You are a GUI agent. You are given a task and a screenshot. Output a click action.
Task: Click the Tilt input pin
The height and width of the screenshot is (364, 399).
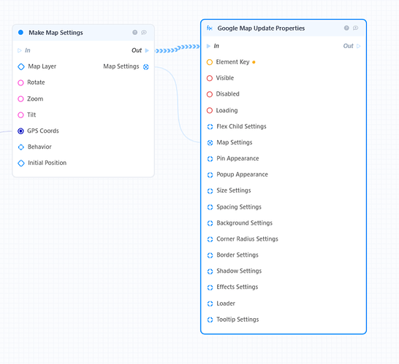click(x=20, y=115)
